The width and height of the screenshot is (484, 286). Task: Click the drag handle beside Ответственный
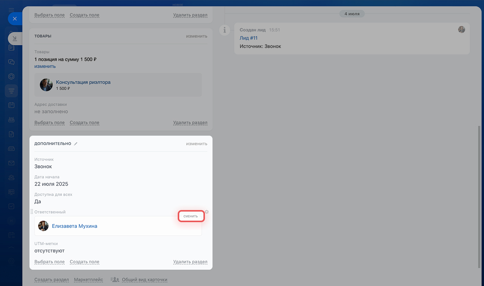click(x=32, y=212)
